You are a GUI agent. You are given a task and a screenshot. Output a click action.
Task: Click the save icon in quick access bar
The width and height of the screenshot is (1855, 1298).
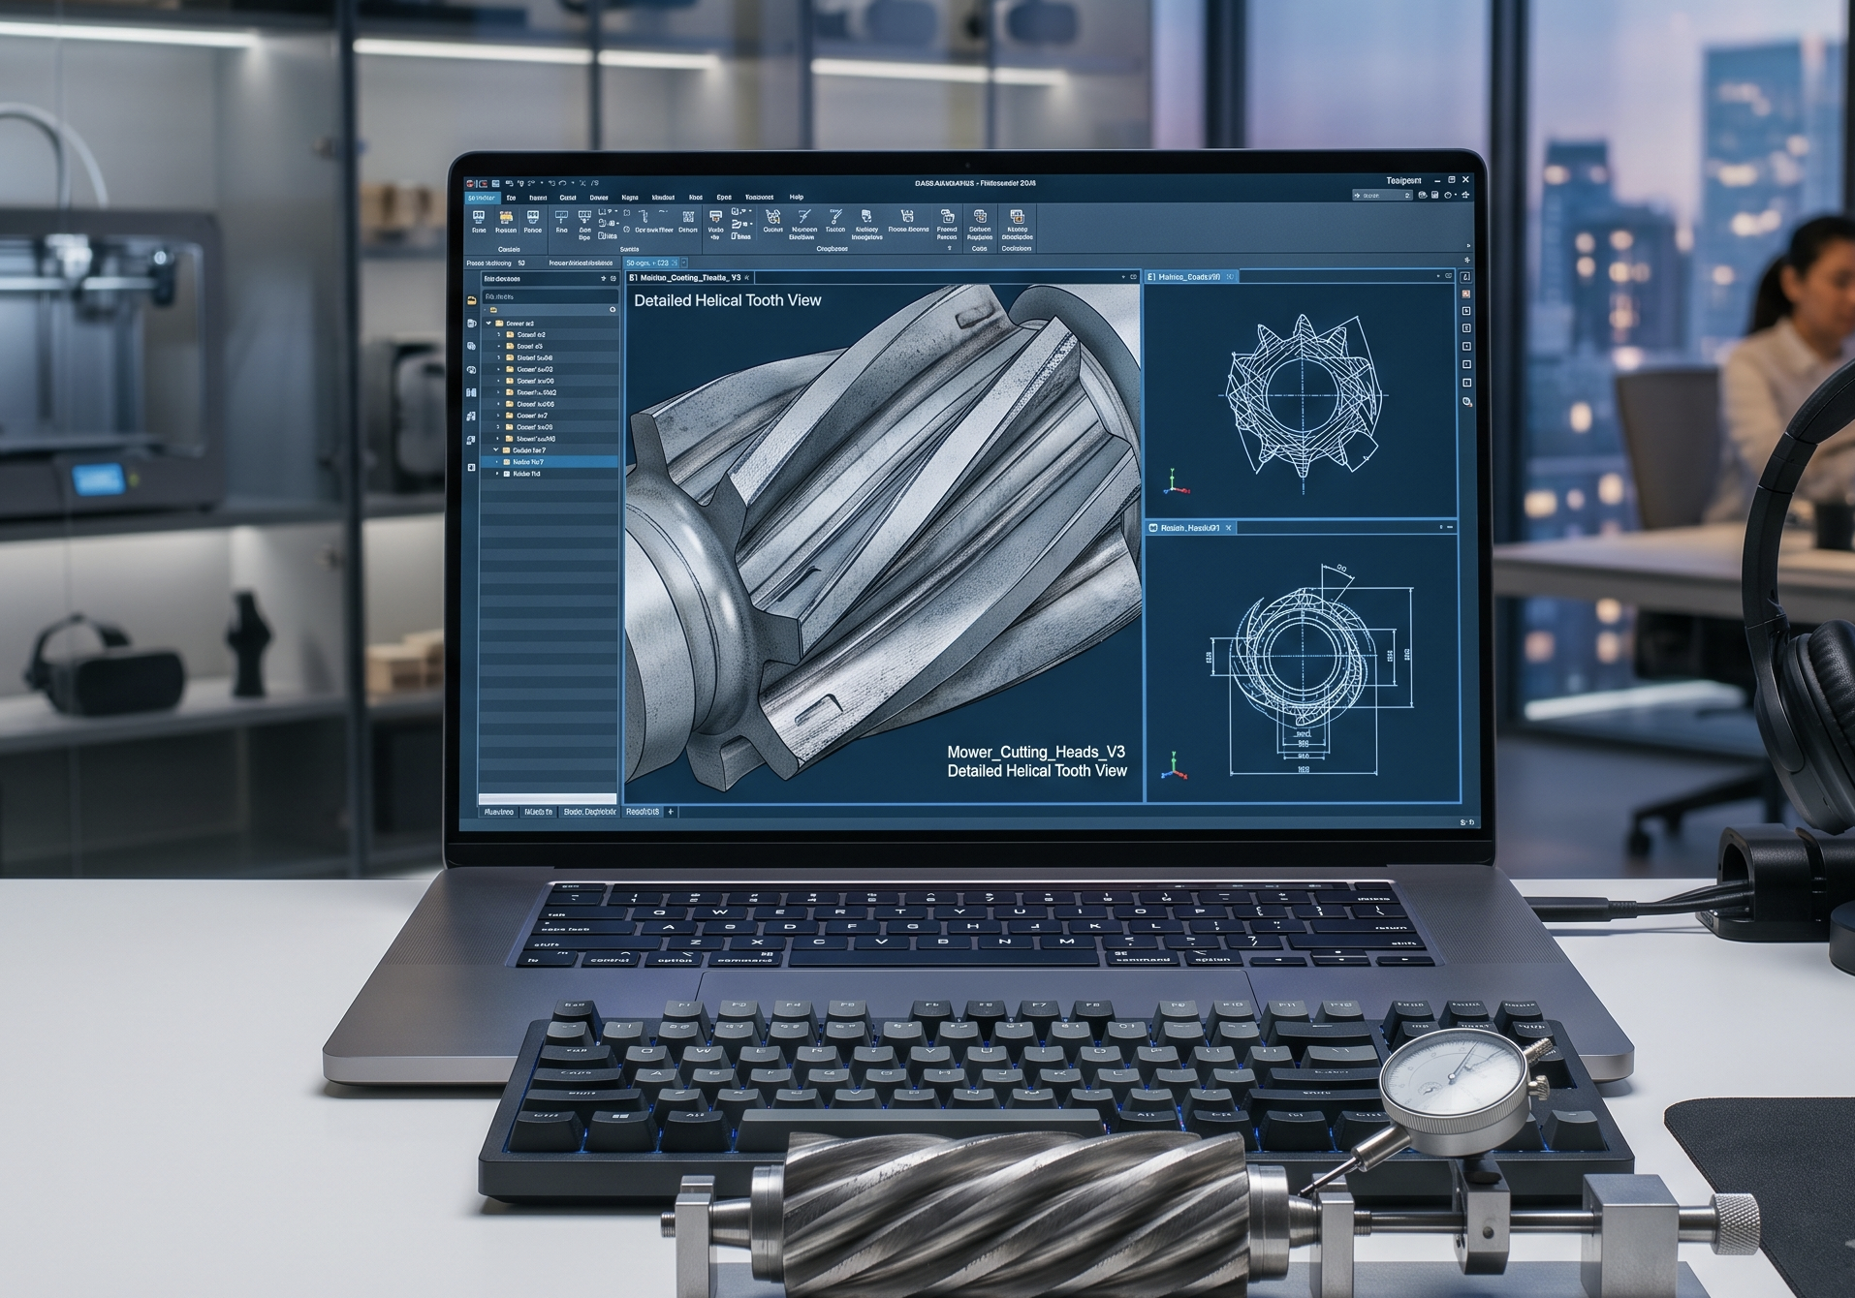[495, 182]
